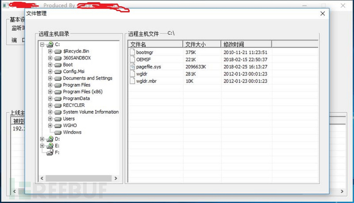The image size is (354, 203).
Task: Click the OEMSF file name
Action: point(143,59)
